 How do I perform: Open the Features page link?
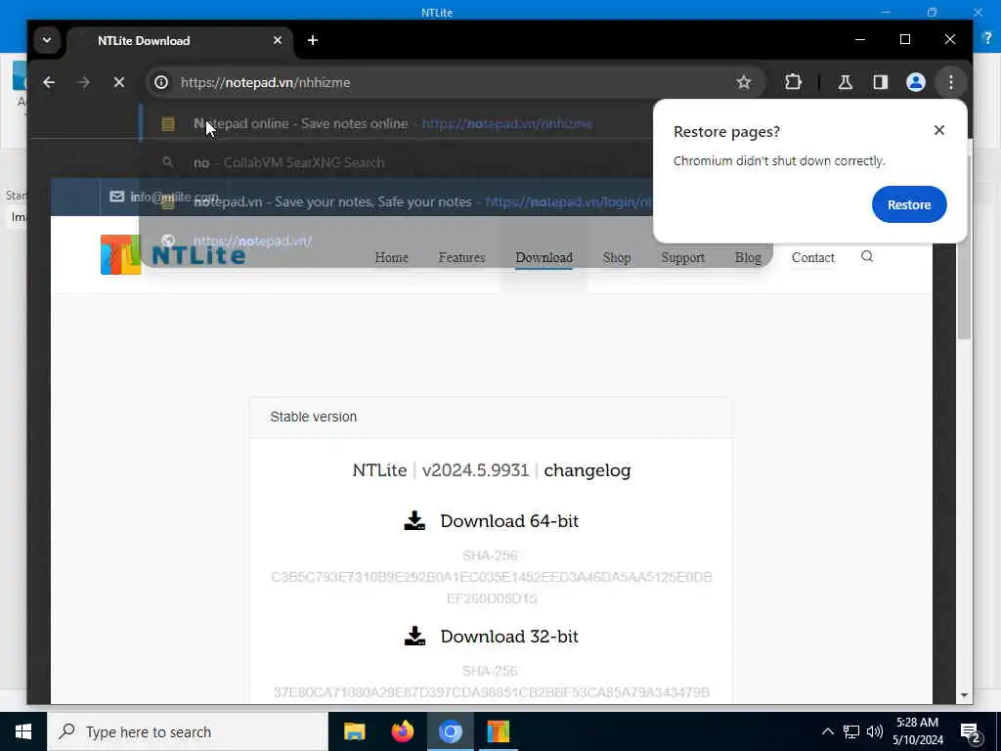click(461, 257)
